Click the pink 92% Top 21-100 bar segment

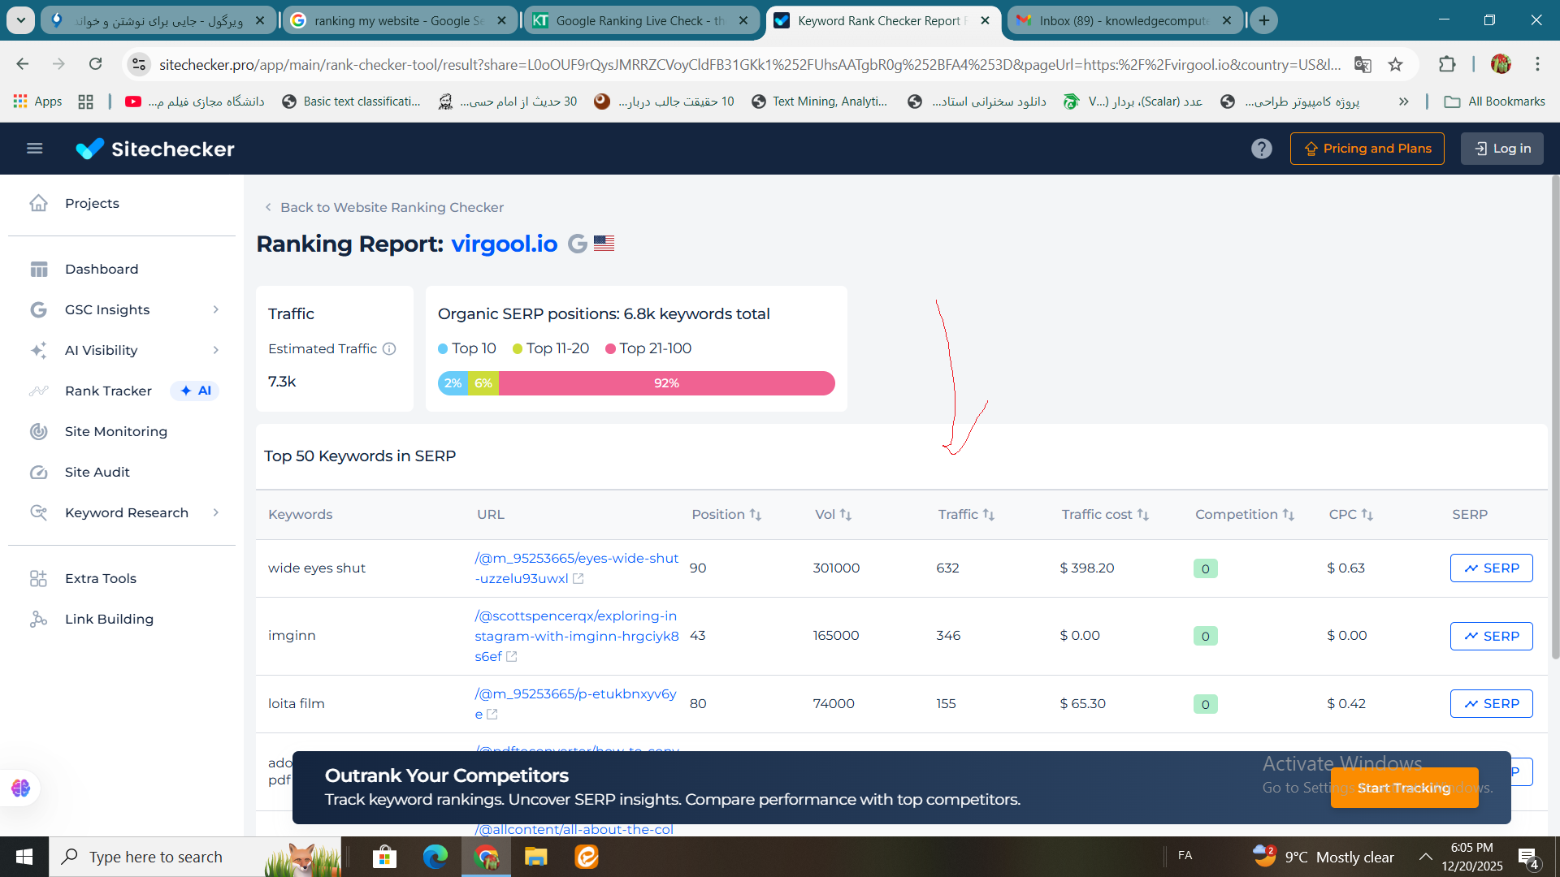666,383
